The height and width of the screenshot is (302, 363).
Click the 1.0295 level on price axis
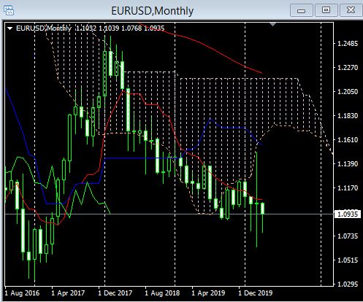348,284
